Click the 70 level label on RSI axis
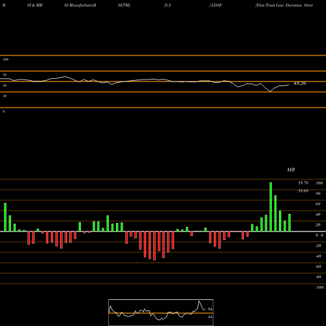This screenshot has height=326, width=326. click(x=5, y=75)
